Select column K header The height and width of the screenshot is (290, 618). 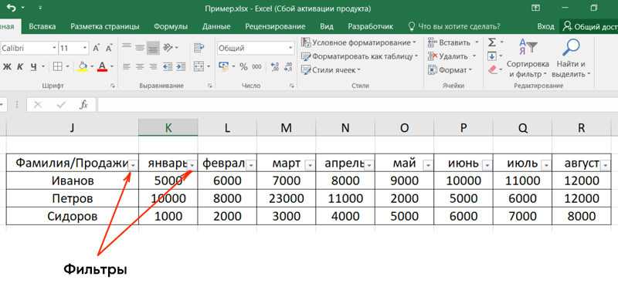(x=168, y=127)
